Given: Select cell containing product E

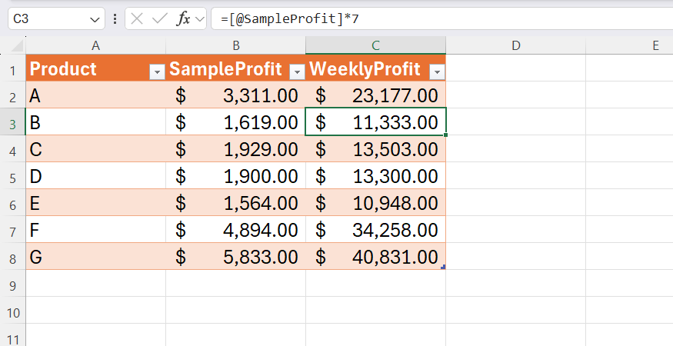Looking at the screenshot, I should pos(95,203).
